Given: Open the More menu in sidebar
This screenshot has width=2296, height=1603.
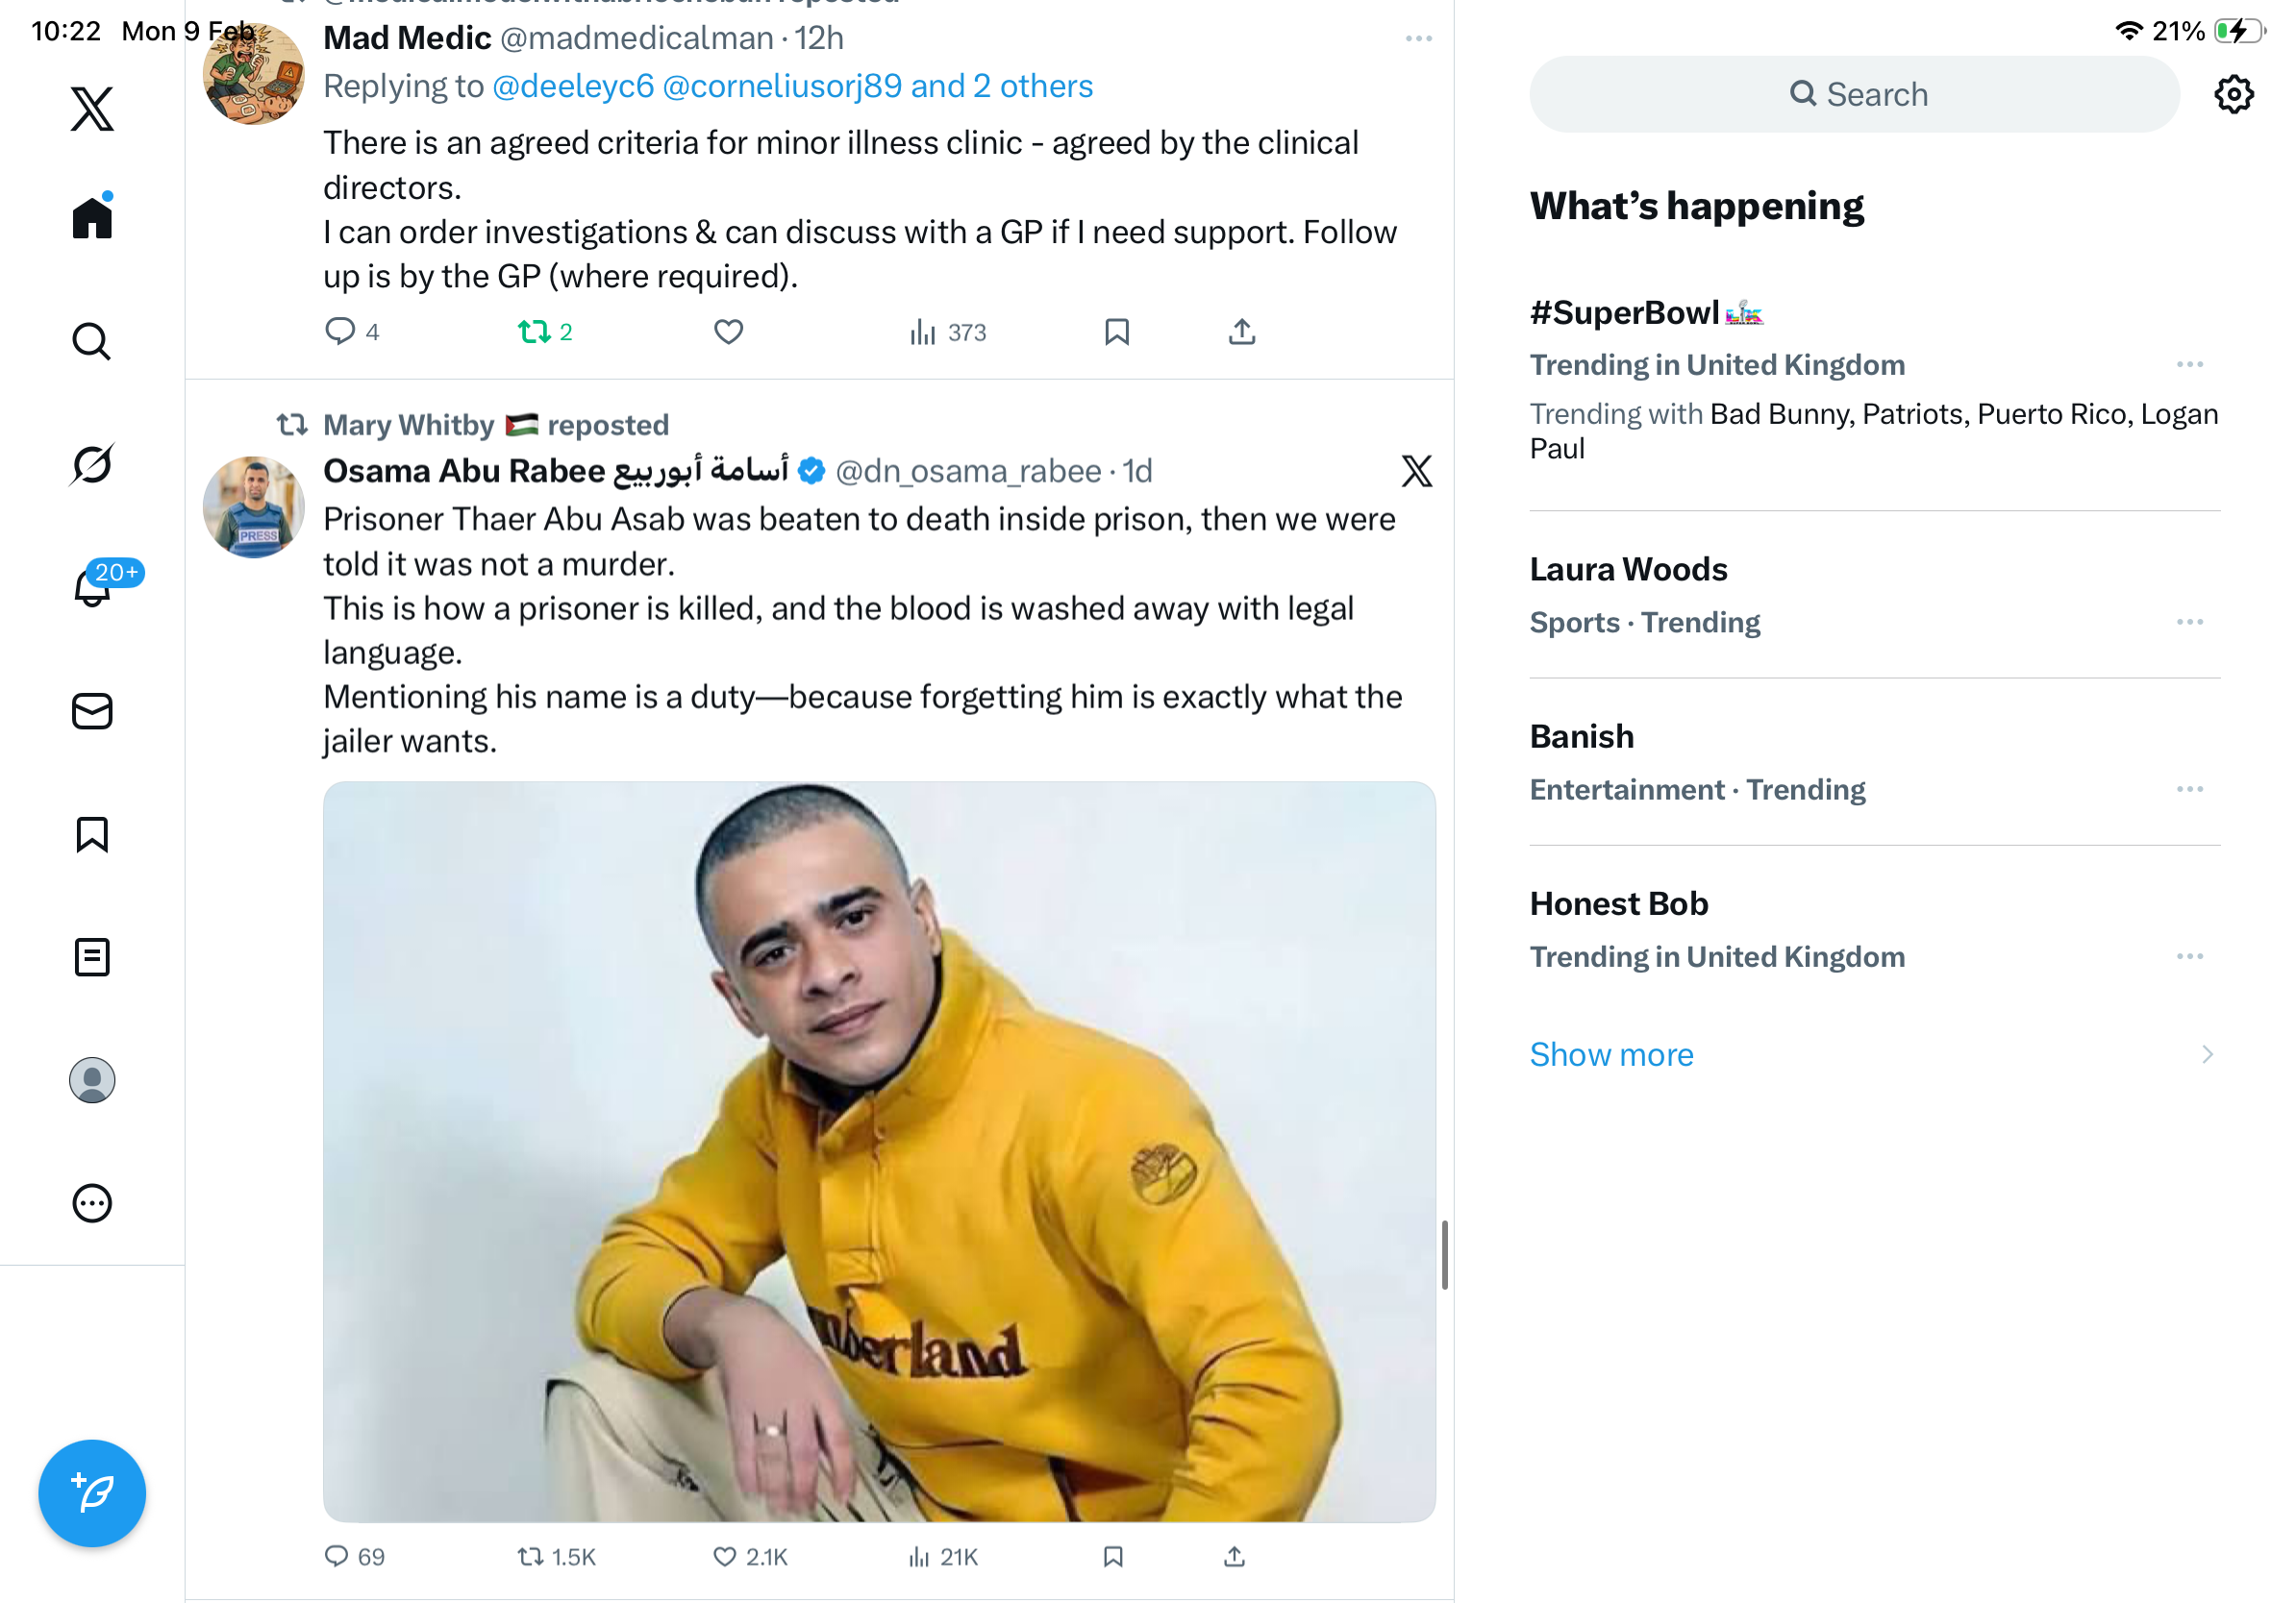Looking at the screenshot, I should coord(92,1203).
